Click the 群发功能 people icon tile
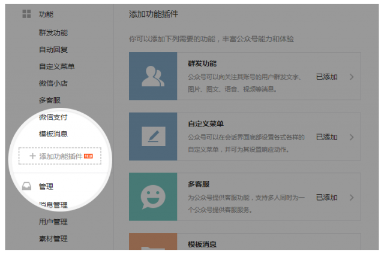384x254 pixels. (x=153, y=76)
